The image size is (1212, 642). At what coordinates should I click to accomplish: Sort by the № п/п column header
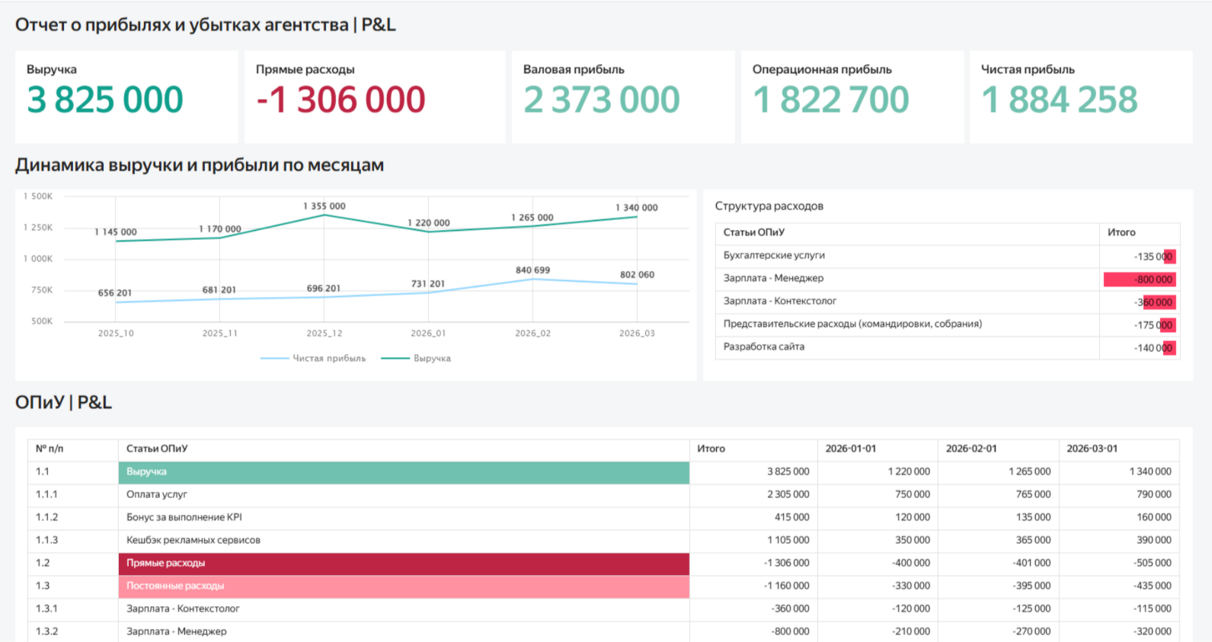[x=50, y=449]
